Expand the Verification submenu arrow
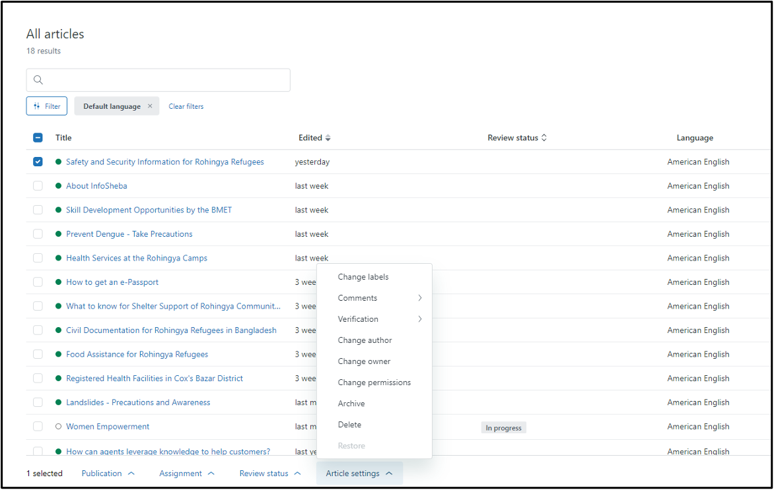The image size is (774, 490). click(x=419, y=319)
